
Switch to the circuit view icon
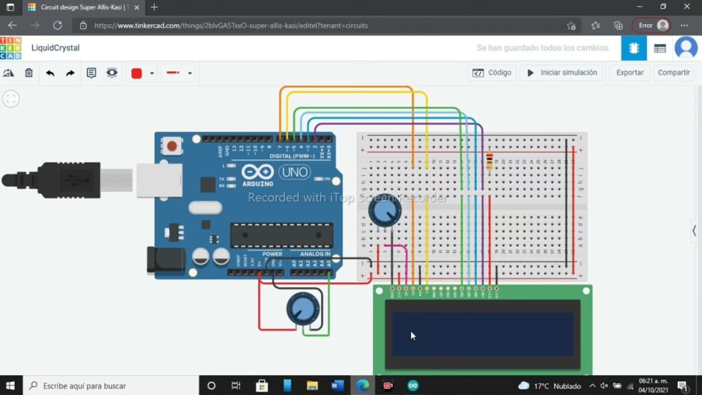point(633,48)
